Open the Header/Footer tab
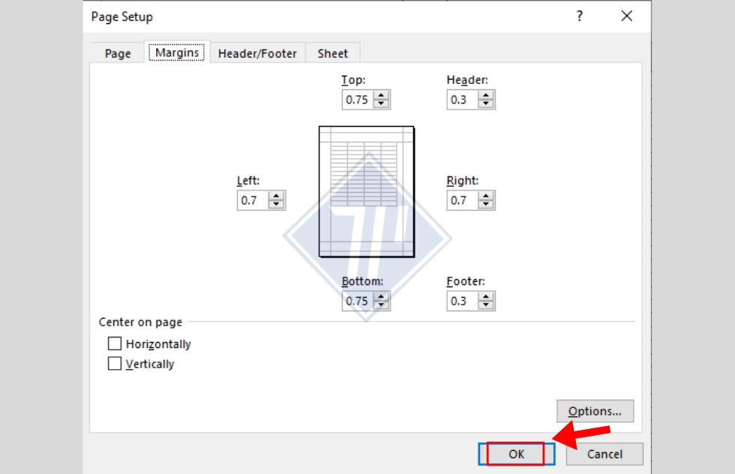 pos(256,53)
